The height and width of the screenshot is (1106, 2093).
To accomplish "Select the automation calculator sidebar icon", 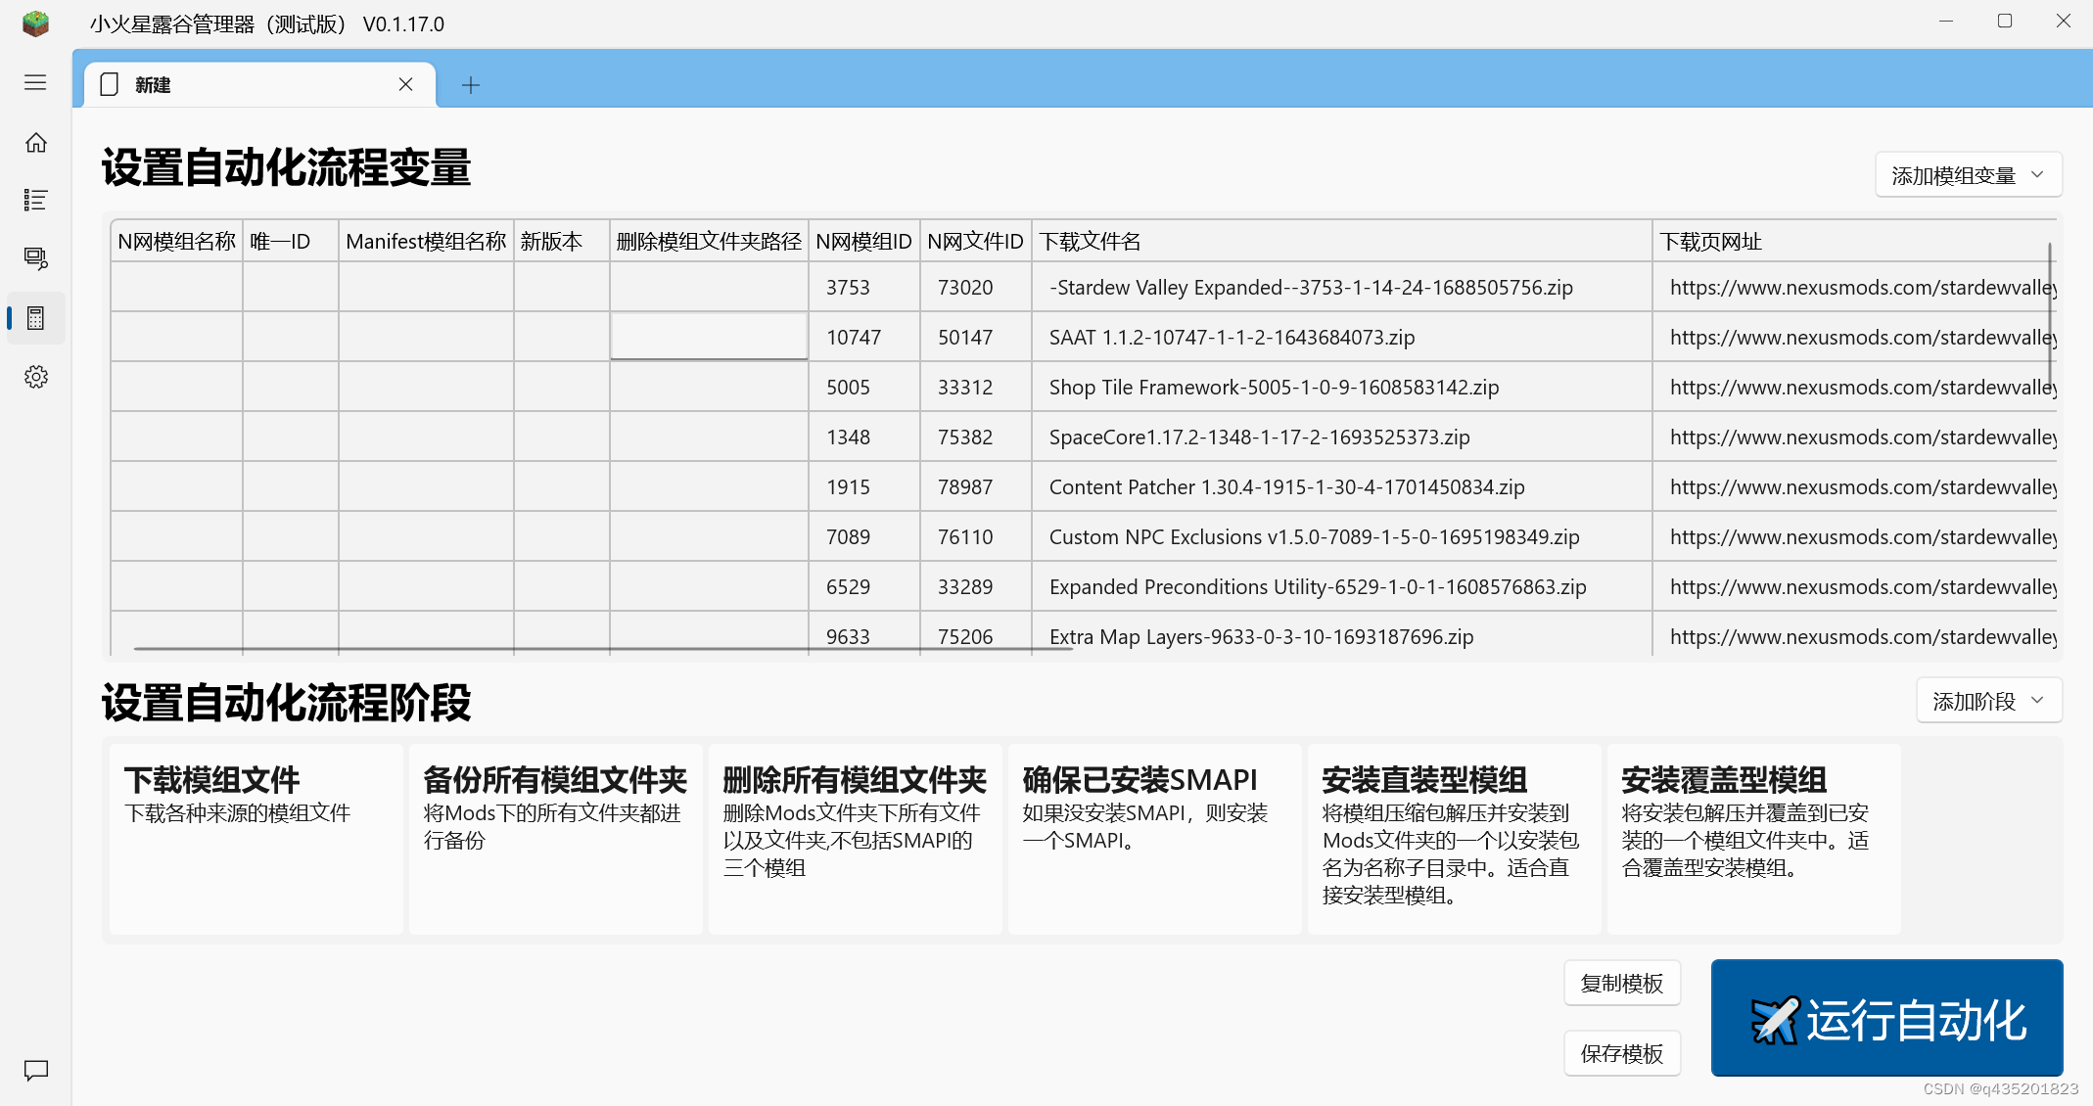I will click(36, 318).
